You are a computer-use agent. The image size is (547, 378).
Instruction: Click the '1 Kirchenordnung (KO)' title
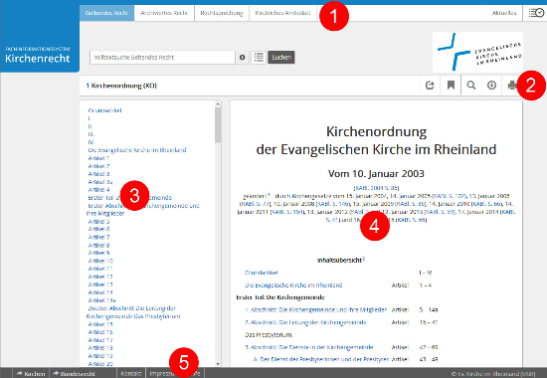coord(121,86)
